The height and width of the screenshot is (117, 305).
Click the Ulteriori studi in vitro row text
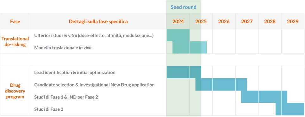(x=94, y=36)
